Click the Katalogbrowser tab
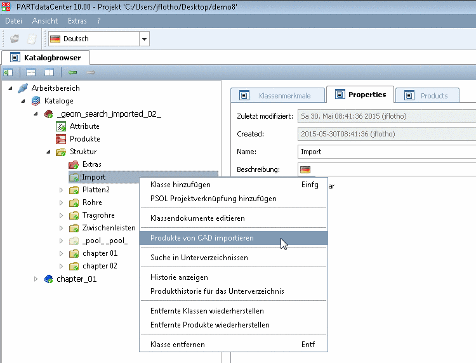Image resolution: width=476 pixels, height=363 pixels. [x=46, y=58]
